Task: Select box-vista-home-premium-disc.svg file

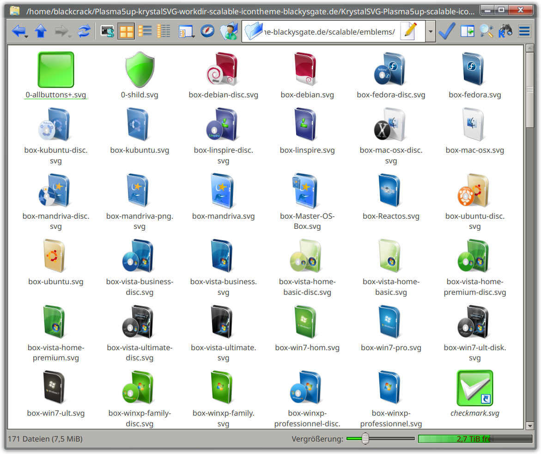Action: [475, 267]
